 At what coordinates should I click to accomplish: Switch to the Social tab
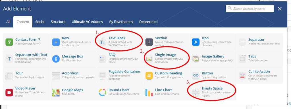tap(40, 22)
